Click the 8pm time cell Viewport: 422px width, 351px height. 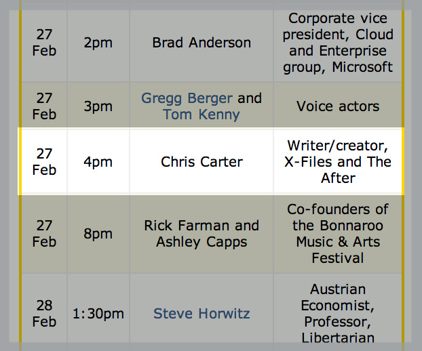pyautogui.click(x=98, y=234)
